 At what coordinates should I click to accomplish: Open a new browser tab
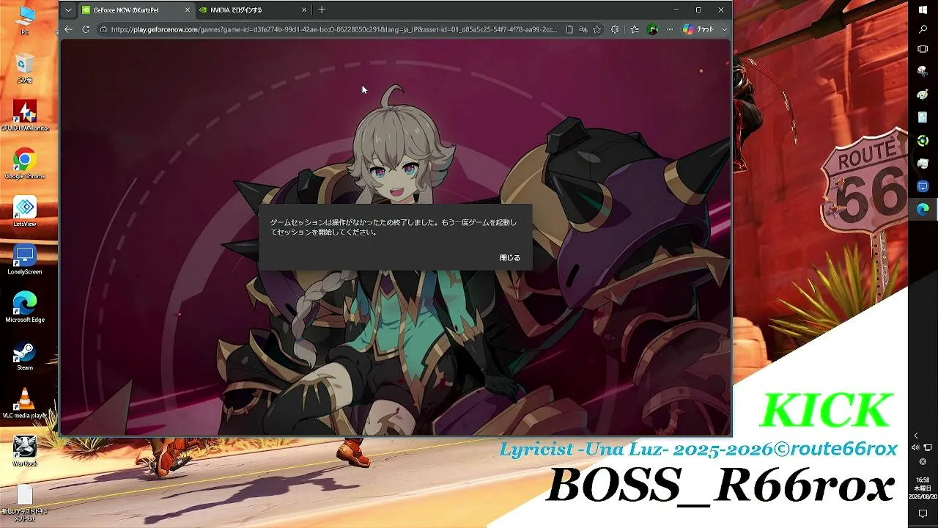322,10
